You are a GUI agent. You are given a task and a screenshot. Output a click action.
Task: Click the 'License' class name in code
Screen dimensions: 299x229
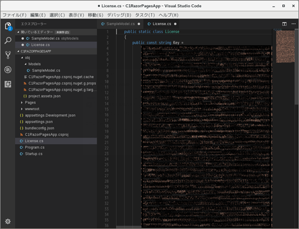172,32
